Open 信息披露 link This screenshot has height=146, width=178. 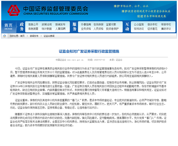coord(33,29)
